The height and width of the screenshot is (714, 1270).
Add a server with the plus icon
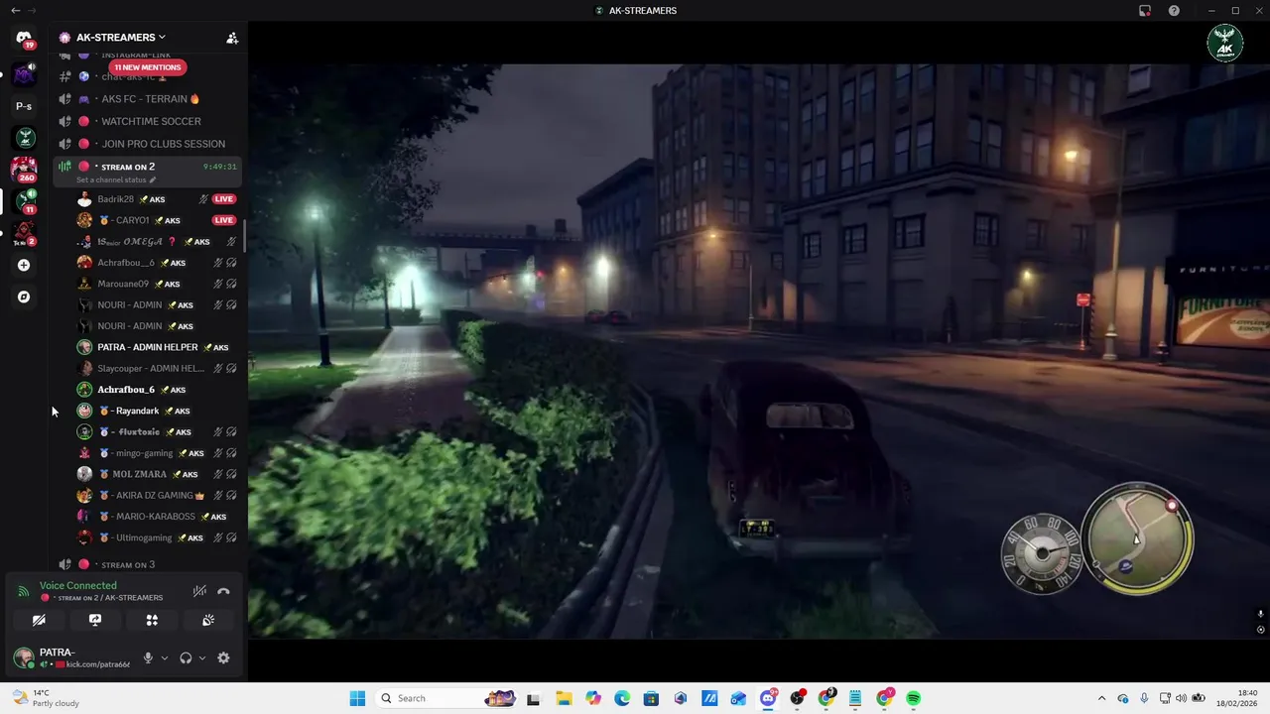tap(24, 265)
